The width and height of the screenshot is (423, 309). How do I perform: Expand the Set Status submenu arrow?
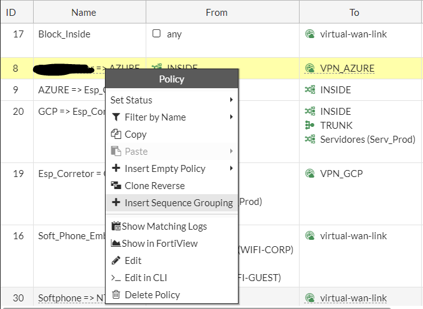click(x=231, y=100)
